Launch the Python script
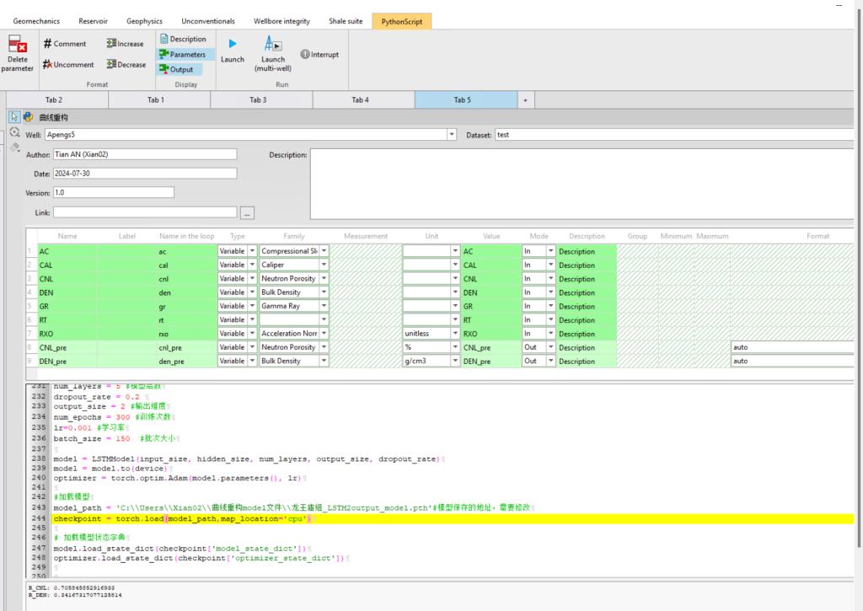Image resolution: width=863 pixels, height=611 pixels. 232,44
